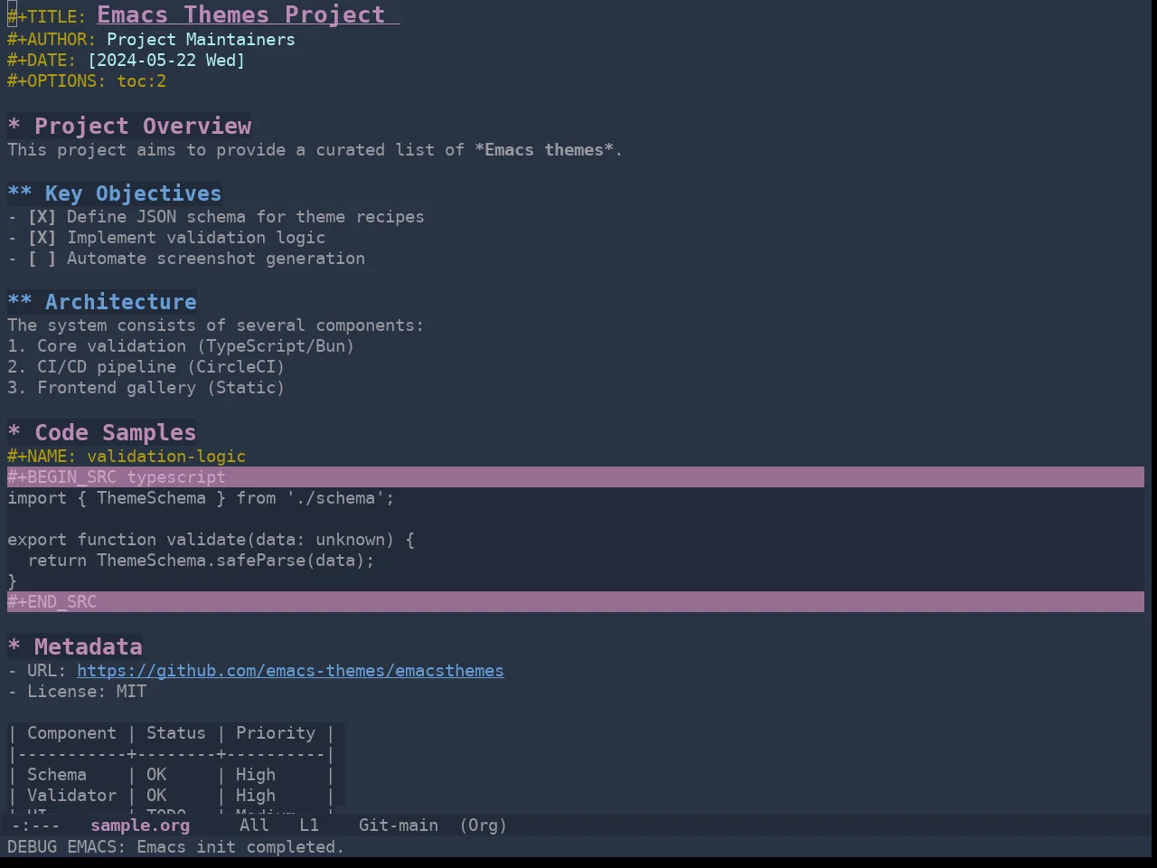Click the validation-logic block name
The image size is (1157, 868).
[x=166, y=457]
